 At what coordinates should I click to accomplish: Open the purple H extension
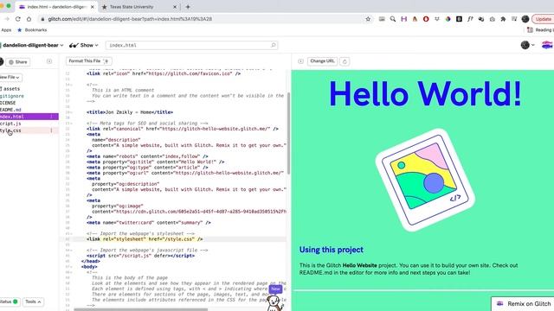tap(404, 19)
